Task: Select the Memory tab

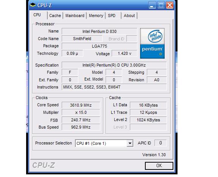Action: tap(96, 16)
